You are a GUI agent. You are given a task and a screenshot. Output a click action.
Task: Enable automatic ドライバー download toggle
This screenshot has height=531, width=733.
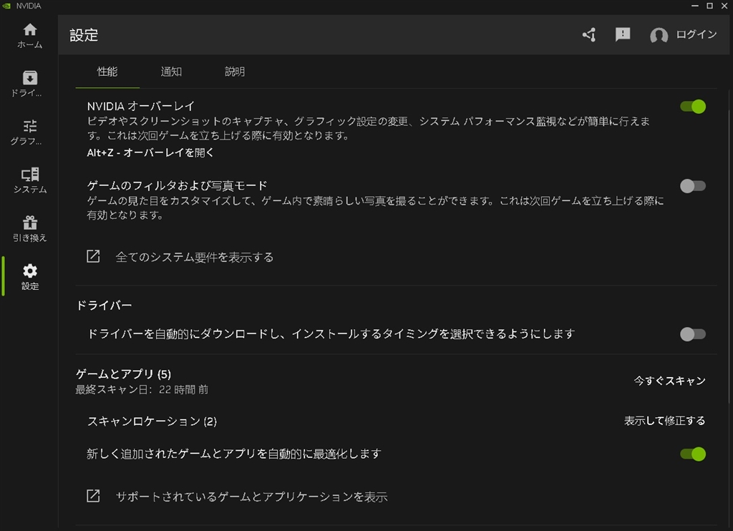693,334
